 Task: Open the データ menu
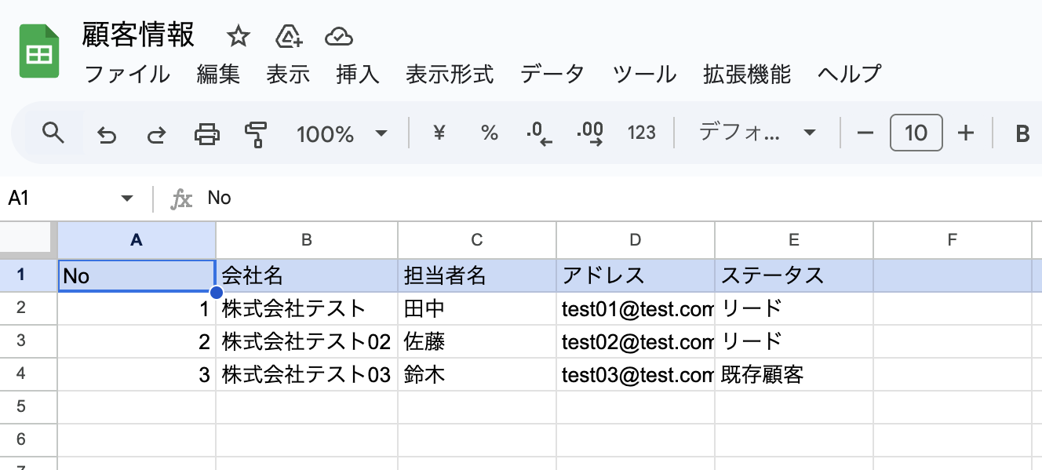(552, 75)
